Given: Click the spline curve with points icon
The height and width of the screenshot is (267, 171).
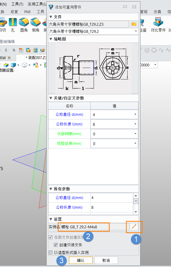Looking at the screenshot, I should pyautogui.click(x=161, y=50).
